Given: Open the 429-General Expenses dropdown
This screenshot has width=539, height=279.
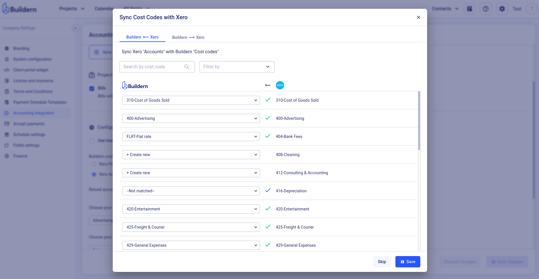Looking at the screenshot, I should (x=191, y=245).
